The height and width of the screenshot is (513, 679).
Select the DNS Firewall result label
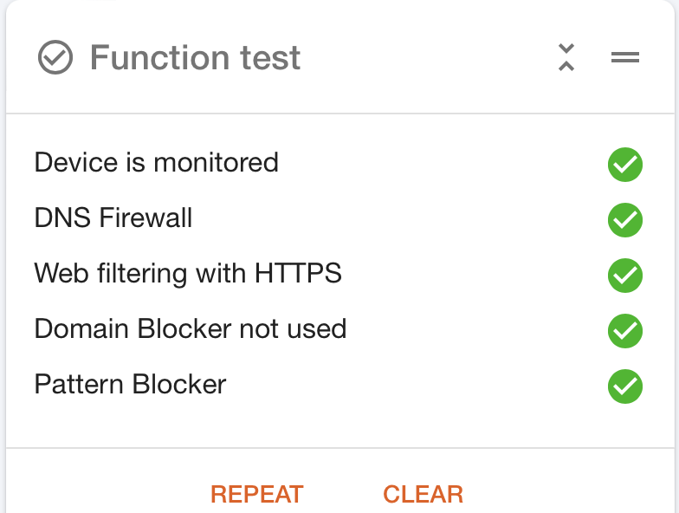coord(113,218)
